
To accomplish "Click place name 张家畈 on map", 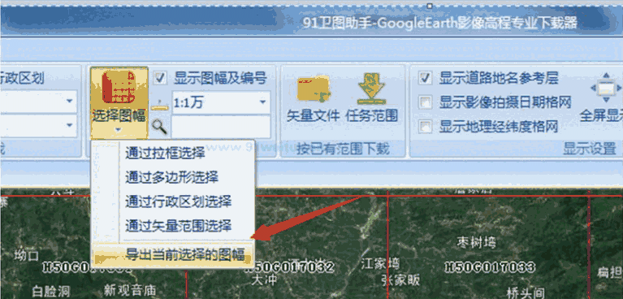I will 400,280.
